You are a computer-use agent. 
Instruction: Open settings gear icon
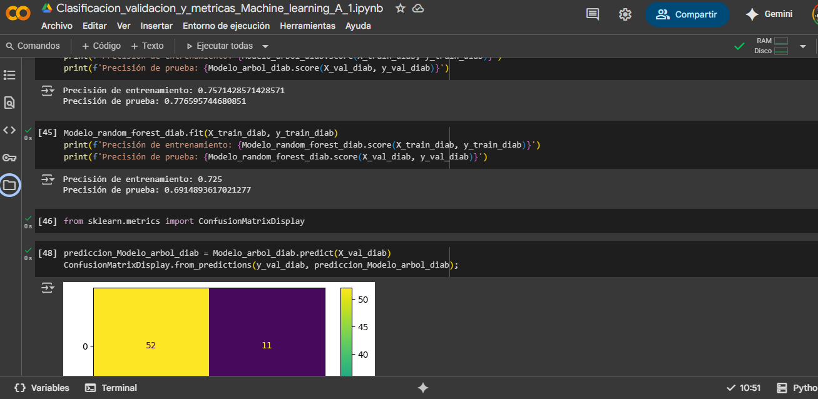point(625,14)
